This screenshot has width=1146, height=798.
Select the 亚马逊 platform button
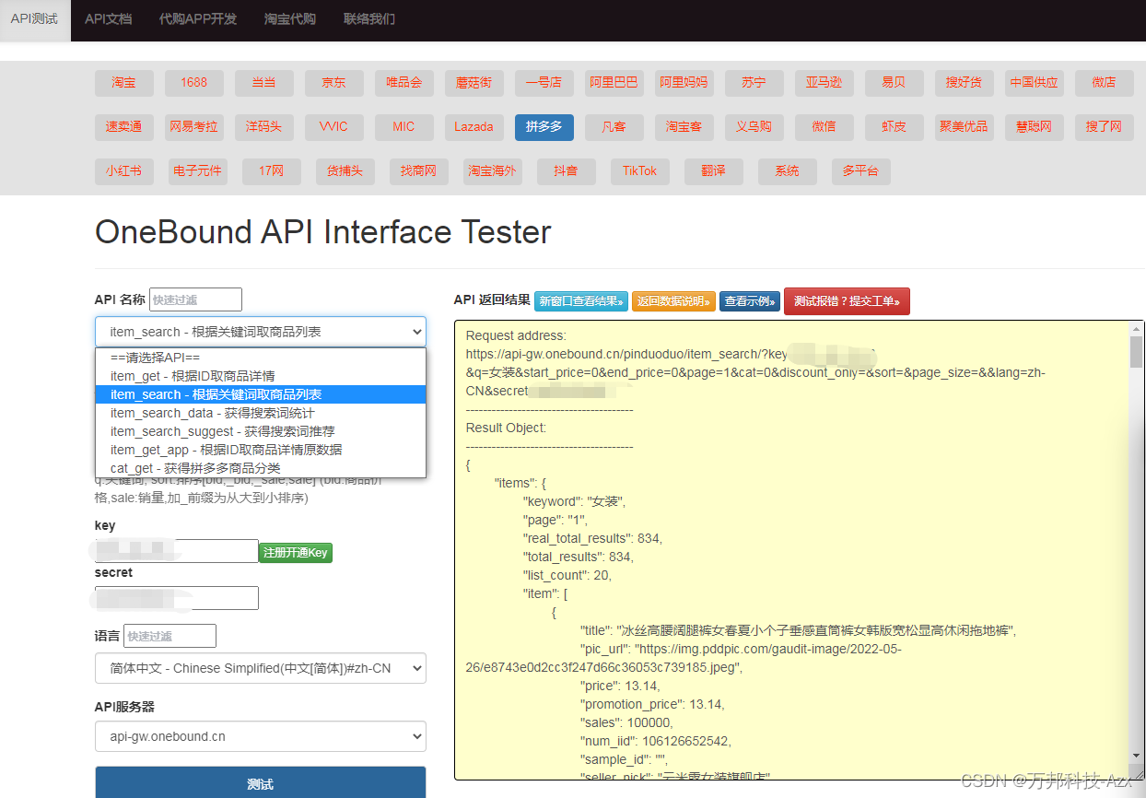(x=824, y=83)
